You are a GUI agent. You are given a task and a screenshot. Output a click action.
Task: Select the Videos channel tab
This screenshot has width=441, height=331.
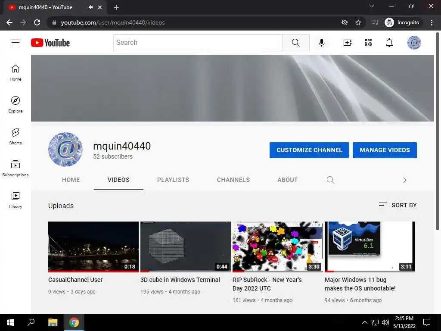(x=118, y=180)
